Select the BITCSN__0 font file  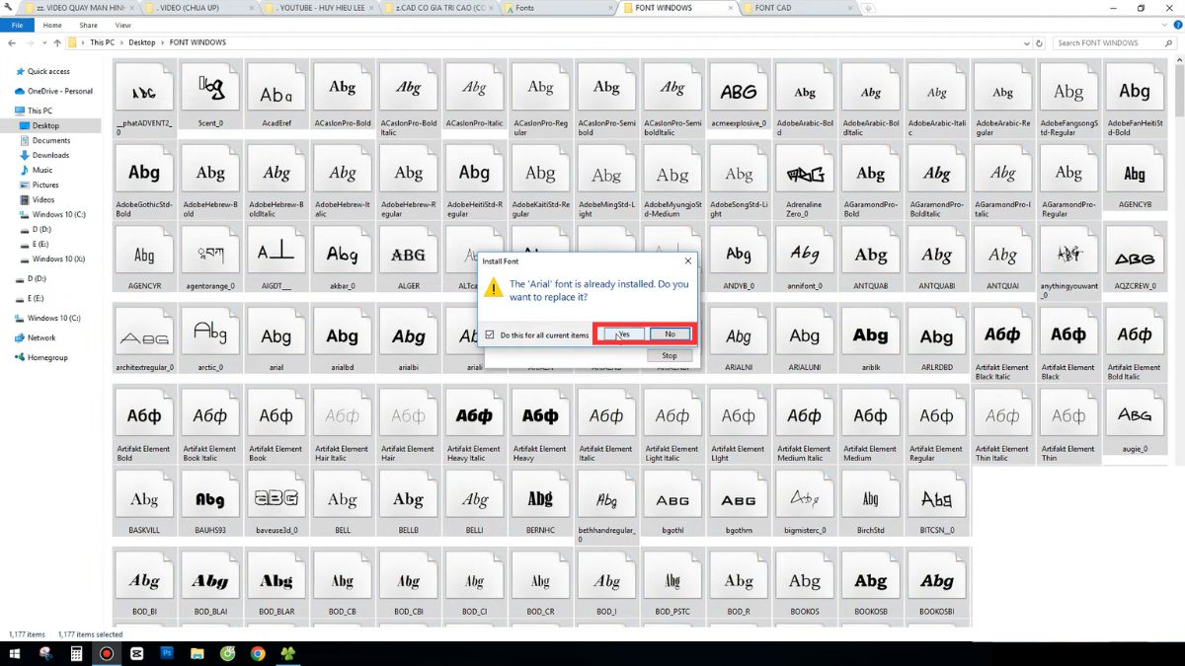pyautogui.click(x=936, y=503)
